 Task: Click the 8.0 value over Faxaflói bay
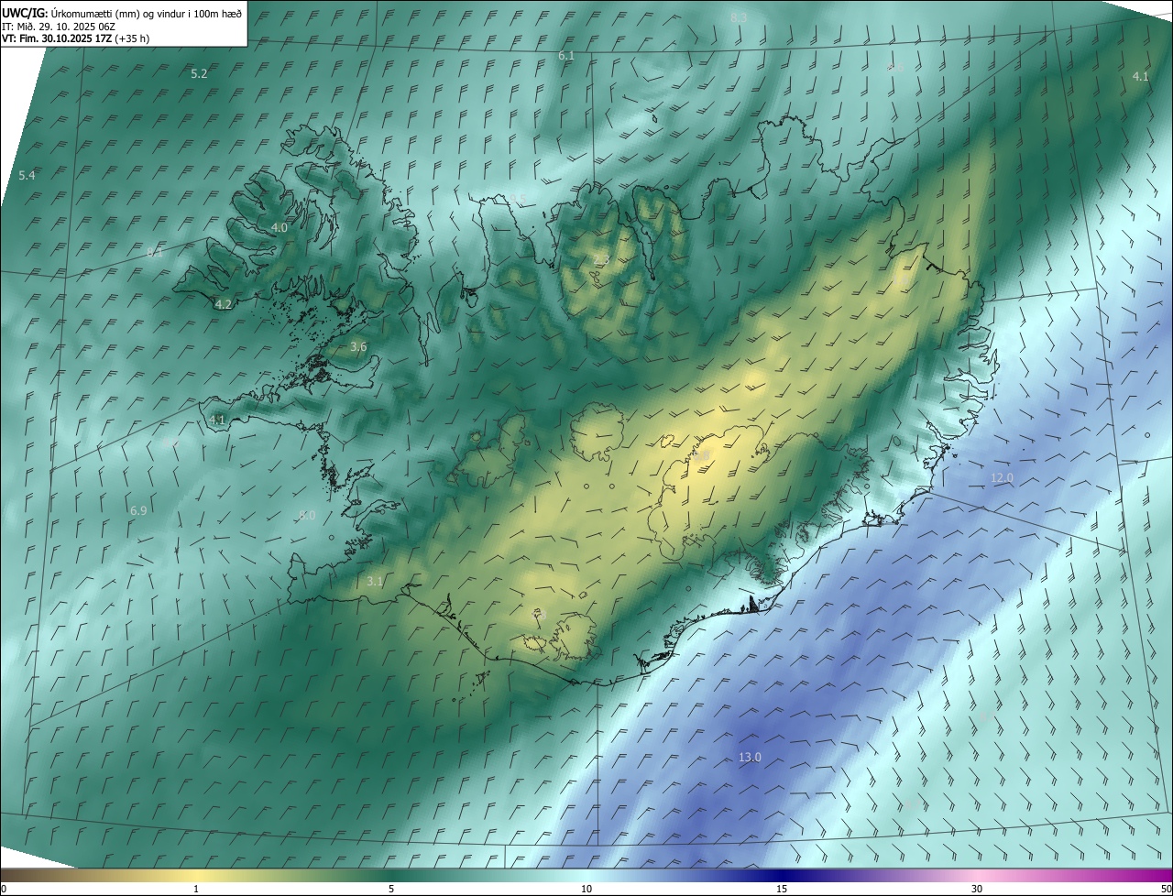pos(306,515)
